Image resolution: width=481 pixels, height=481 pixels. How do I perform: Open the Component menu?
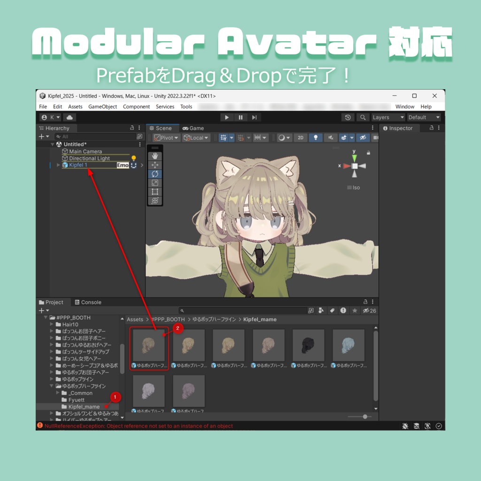(136, 107)
